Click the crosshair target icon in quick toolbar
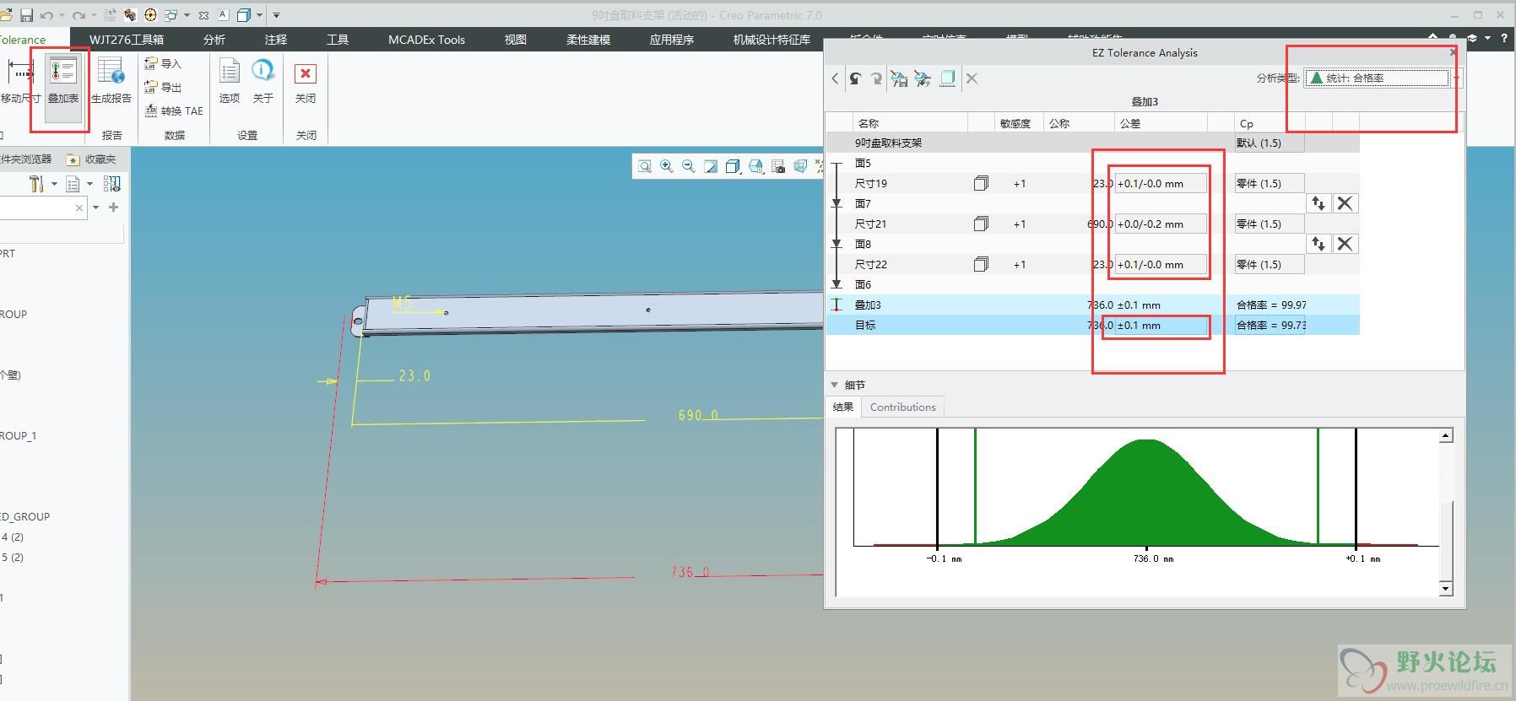1516x701 pixels. point(150,15)
